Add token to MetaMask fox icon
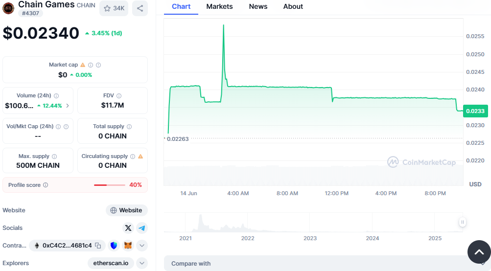This screenshot has height=271, width=491. click(x=128, y=246)
